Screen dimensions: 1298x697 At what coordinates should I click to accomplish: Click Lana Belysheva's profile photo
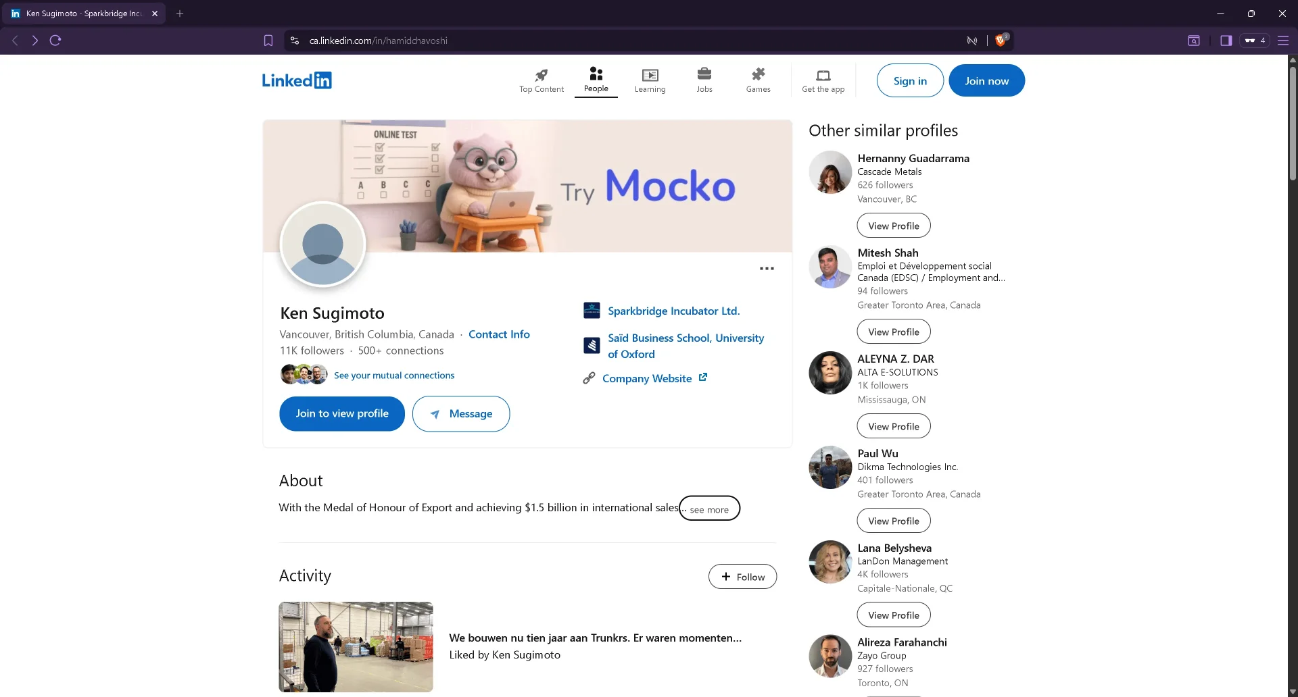click(x=830, y=562)
